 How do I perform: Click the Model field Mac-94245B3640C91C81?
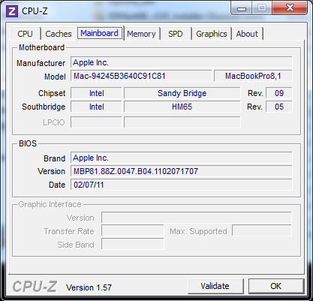click(x=141, y=76)
